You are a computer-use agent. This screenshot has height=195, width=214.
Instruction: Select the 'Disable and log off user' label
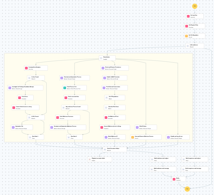click(176, 136)
